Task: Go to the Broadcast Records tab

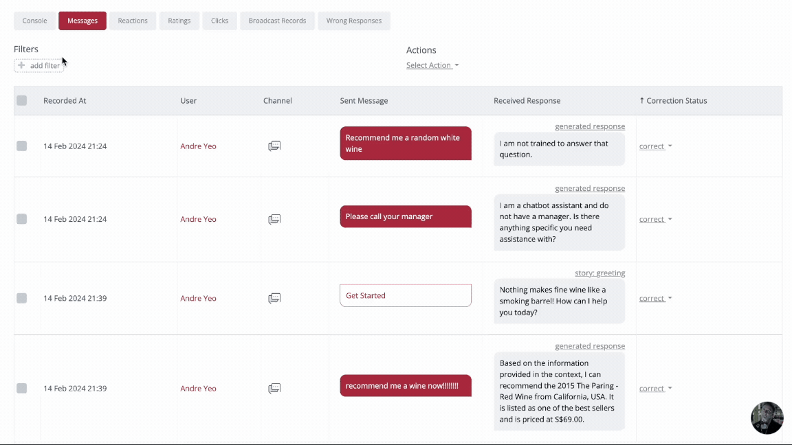Action: 277,21
